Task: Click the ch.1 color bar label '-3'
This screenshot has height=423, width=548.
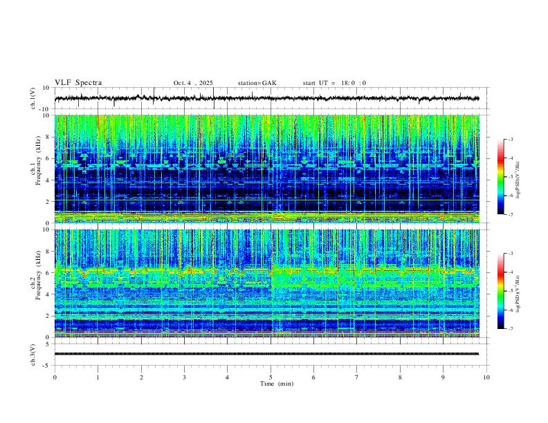Action: pyautogui.click(x=510, y=139)
